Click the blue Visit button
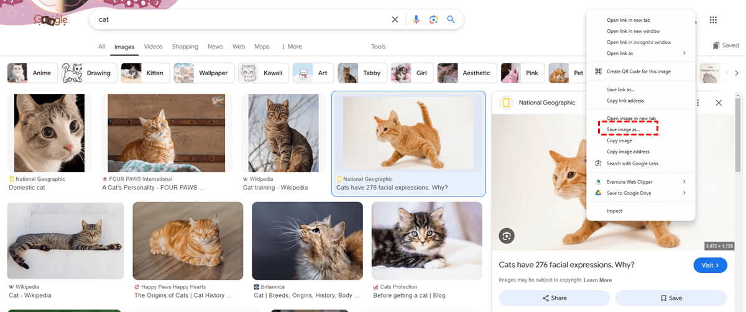 (x=709, y=265)
